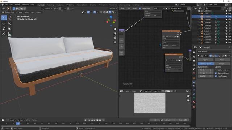Viewport: 232px width, 130px height.
Task: Open Object Mode dropdown
Action: [x=9, y=12]
